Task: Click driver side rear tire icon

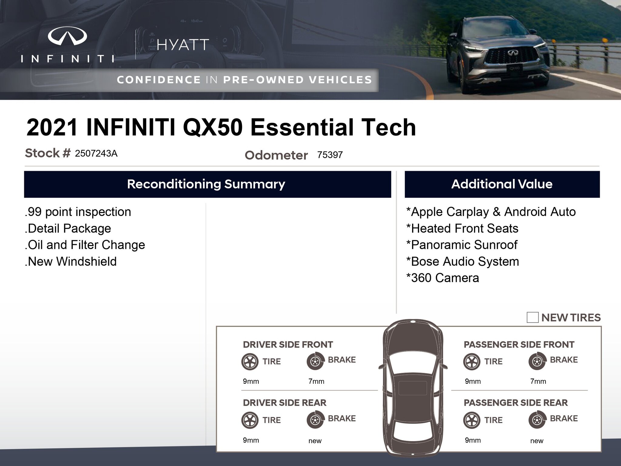Action: [250, 420]
